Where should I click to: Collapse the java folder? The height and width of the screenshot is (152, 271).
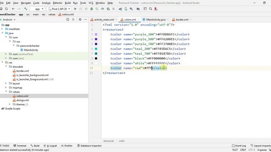(x=2, y=33)
